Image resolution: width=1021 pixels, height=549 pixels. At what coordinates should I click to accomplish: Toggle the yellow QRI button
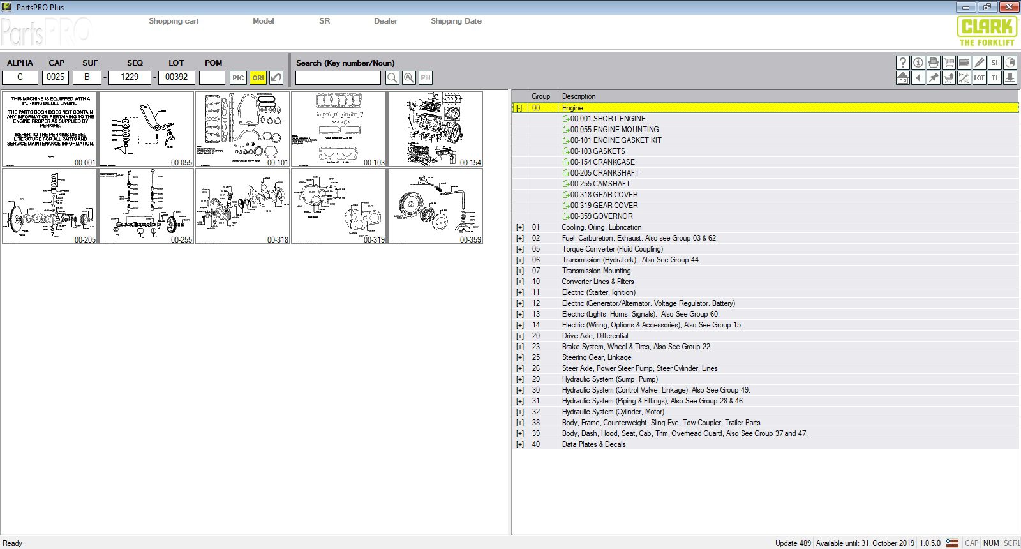258,78
